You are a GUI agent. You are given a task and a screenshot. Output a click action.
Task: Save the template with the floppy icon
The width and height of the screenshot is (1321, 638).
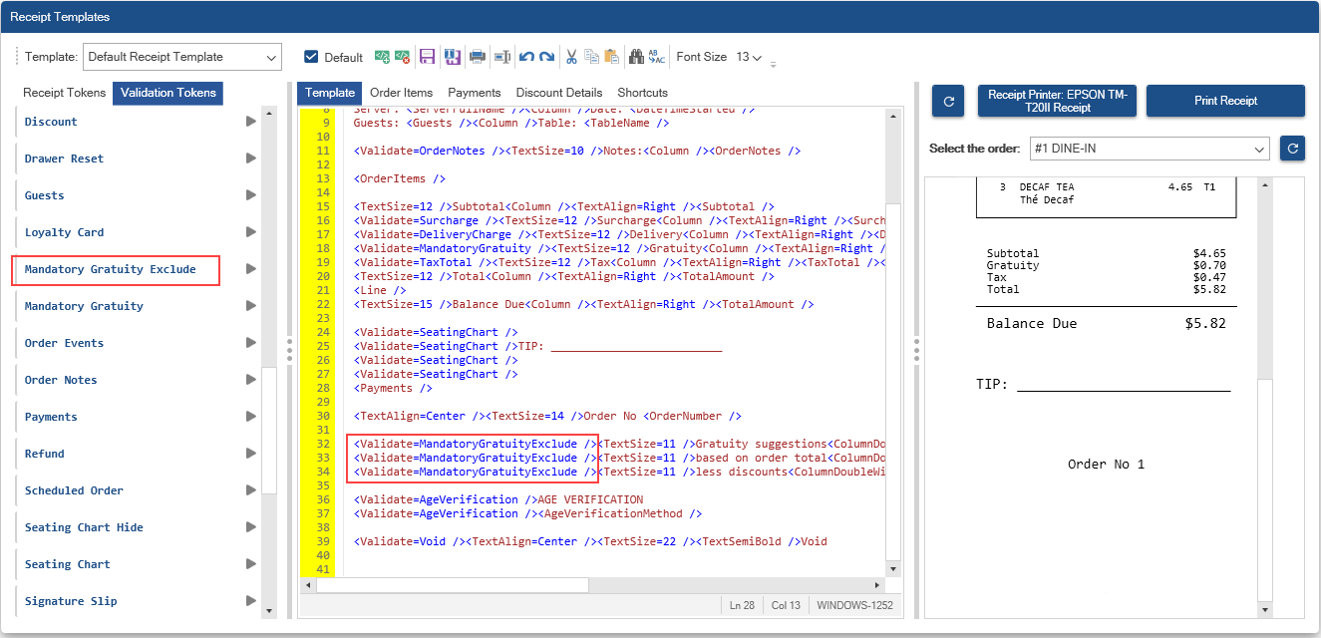(427, 57)
